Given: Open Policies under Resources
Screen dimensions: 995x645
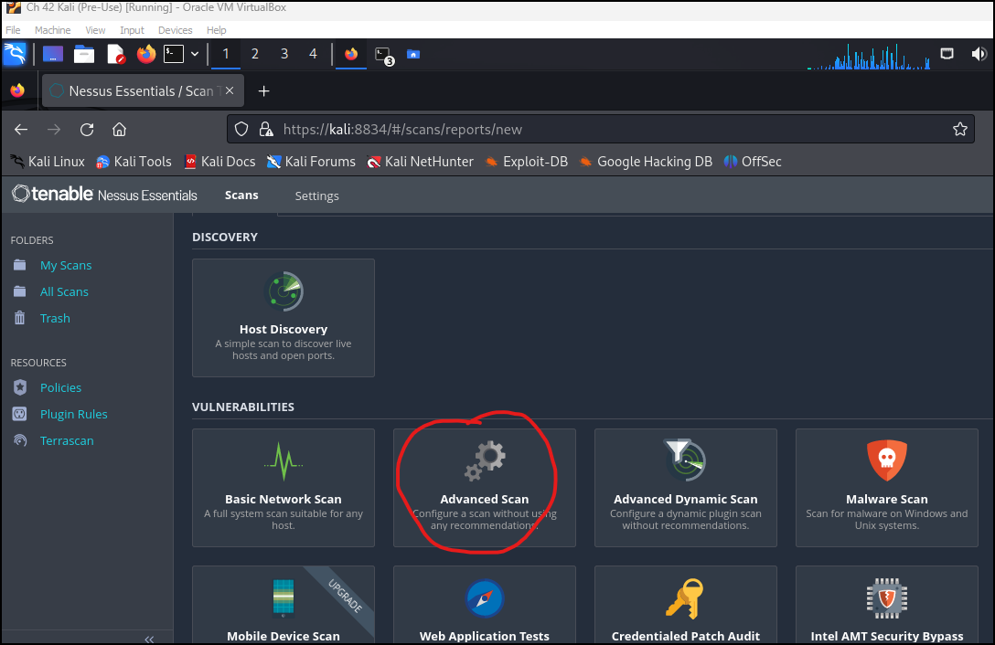Looking at the screenshot, I should click(x=60, y=387).
